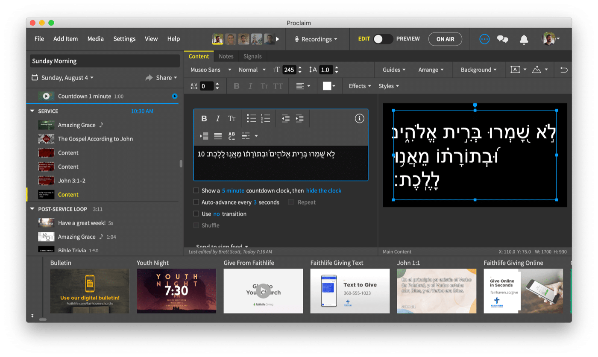This screenshot has height=357, width=598.
Task: Open the Styles dropdown
Action: 388,86
